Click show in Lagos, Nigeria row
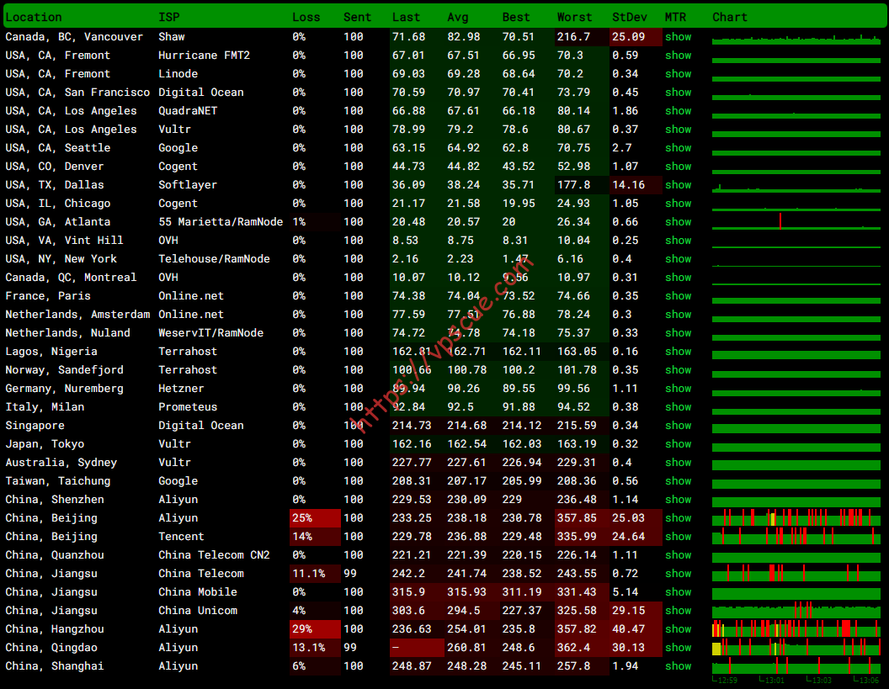Image resolution: width=889 pixels, height=689 pixels. [x=678, y=352]
